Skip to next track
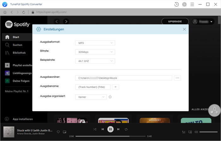The image size is (221, 141). tap(118, 129)
